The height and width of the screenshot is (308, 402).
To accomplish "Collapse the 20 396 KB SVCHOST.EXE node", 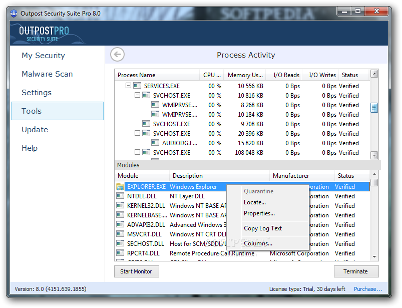I will [x=137, y=133].
